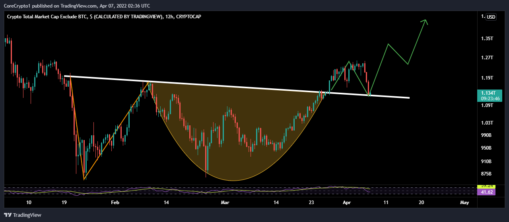Click the '23' date axis label
509x222 pixels.
click(311, 203)
